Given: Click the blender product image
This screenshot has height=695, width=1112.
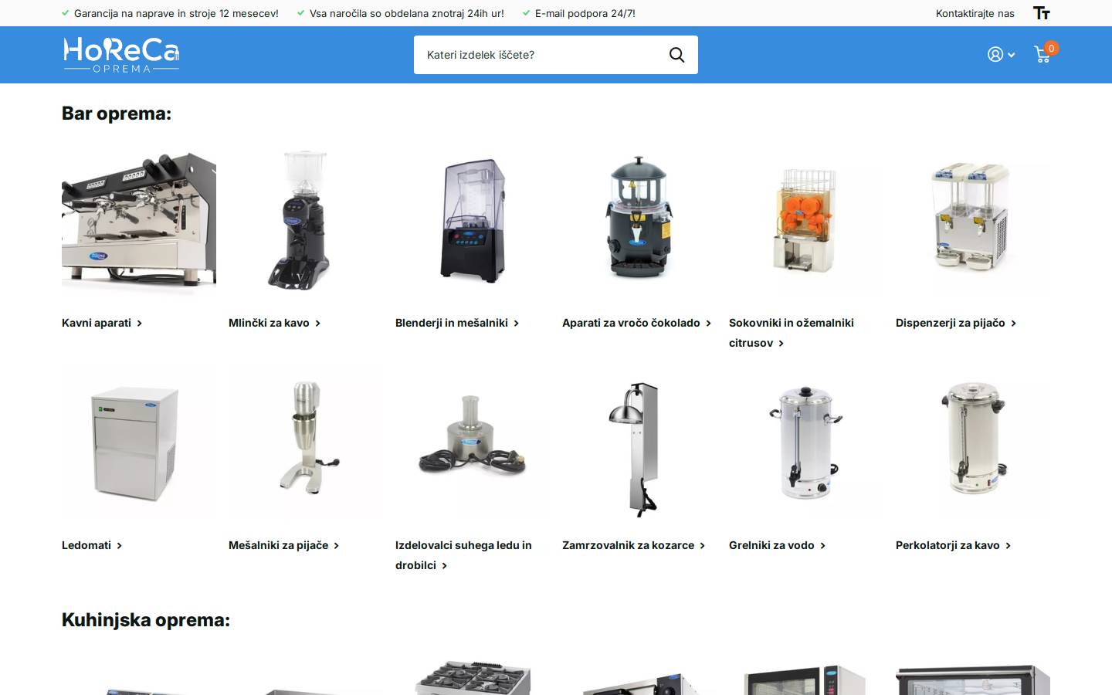Looking at the screenshot, I should [473, 221].
